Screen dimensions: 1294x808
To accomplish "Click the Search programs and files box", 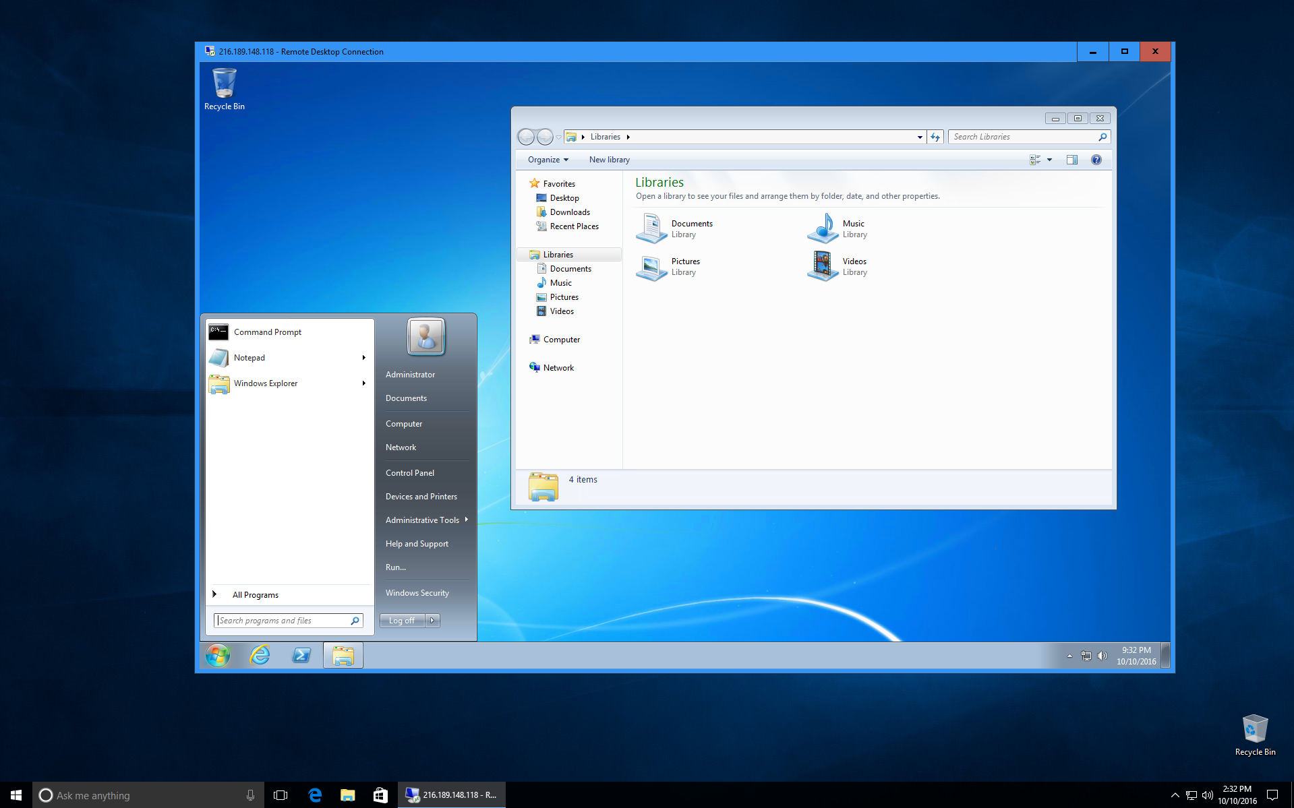I will (x=283, y=621).
